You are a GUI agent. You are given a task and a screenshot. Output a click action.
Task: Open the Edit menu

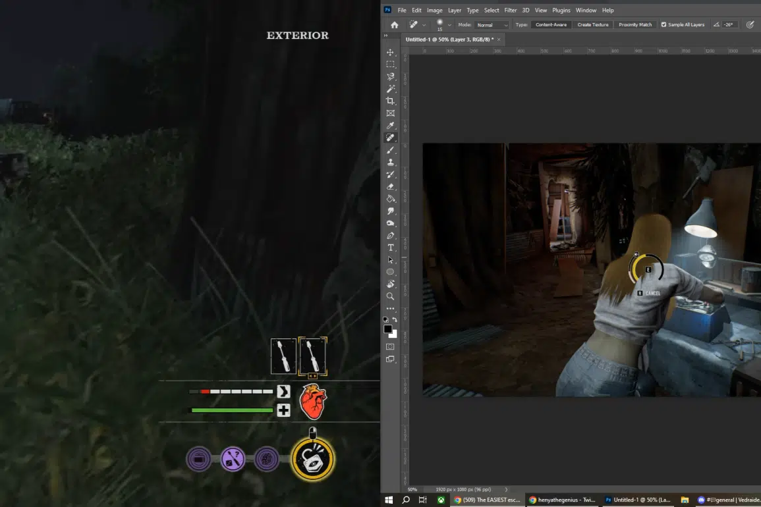click(416, 10)
